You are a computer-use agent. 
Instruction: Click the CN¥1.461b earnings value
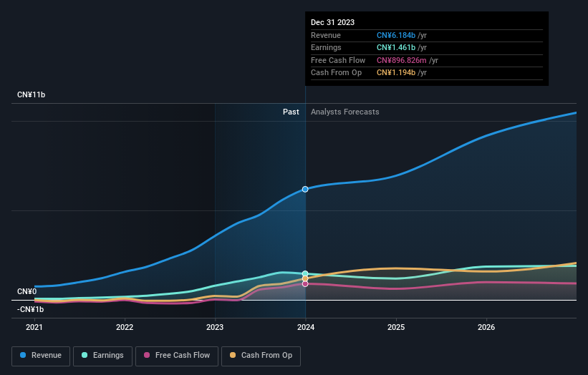click(396, 47)
